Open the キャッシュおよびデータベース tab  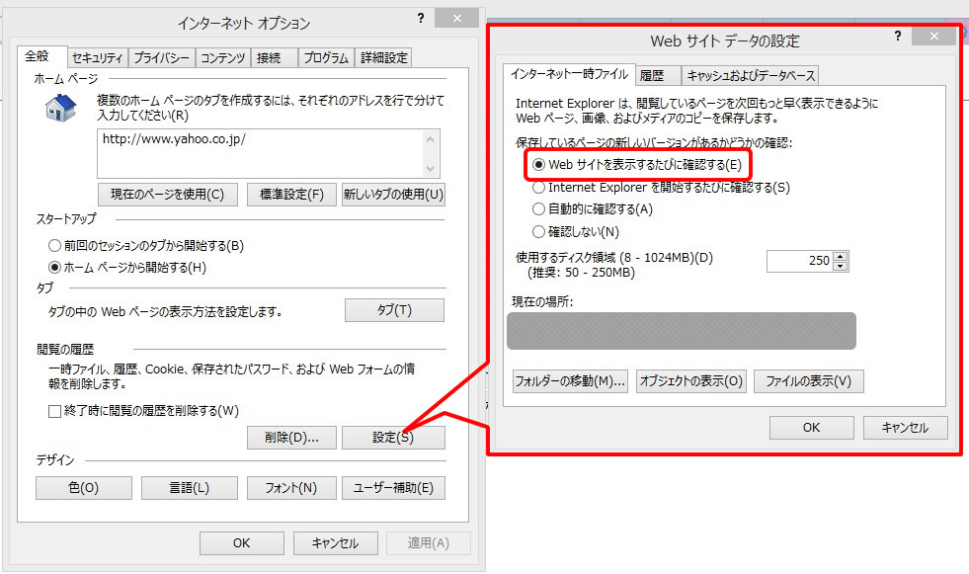pos(750,75)
